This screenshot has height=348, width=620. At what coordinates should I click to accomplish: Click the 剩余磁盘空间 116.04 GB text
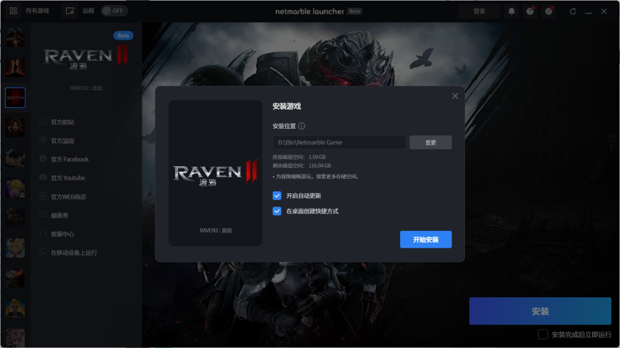[302, 166]
